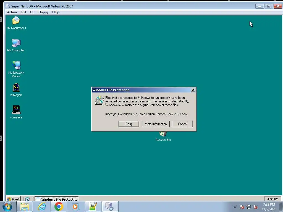Click the host network tray icon
This screenshot has height=212, width=283.
[248, 207]
